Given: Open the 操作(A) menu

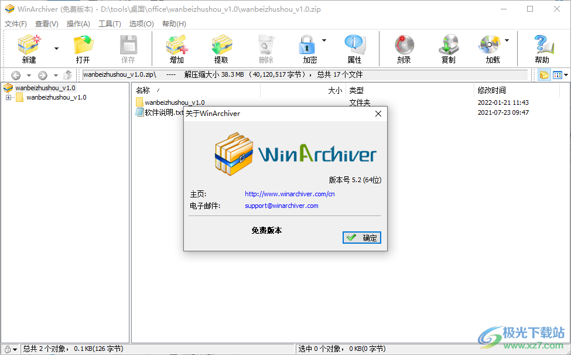Looking at the screenshot, I should tap(78, 23).
